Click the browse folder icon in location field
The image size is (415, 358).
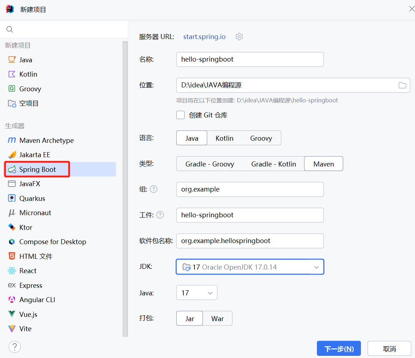pos(402,85)
